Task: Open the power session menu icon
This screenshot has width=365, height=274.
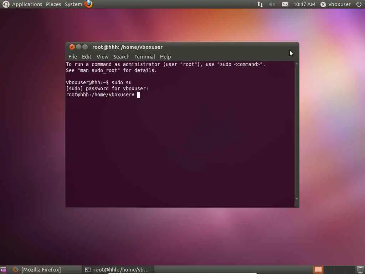Action: tap(359, 4)
